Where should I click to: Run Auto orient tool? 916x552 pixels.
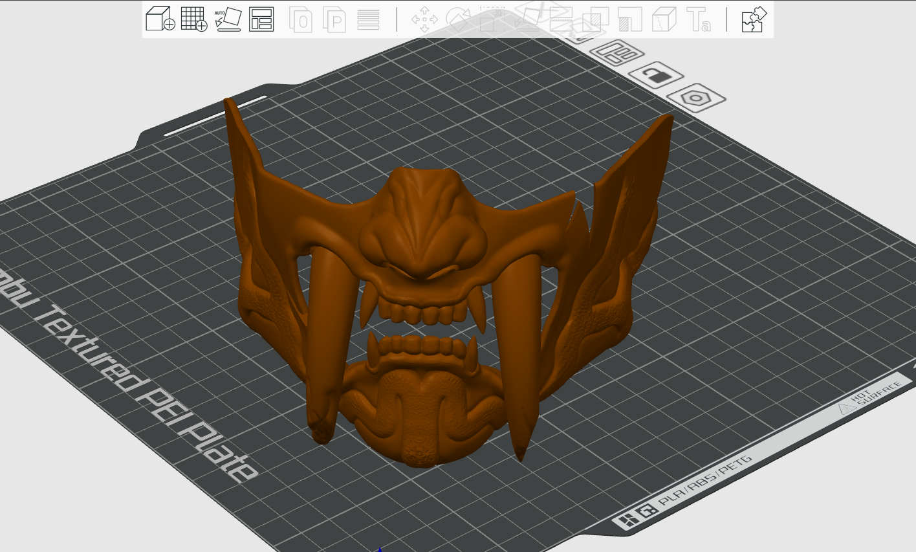[x=228, y=19]
